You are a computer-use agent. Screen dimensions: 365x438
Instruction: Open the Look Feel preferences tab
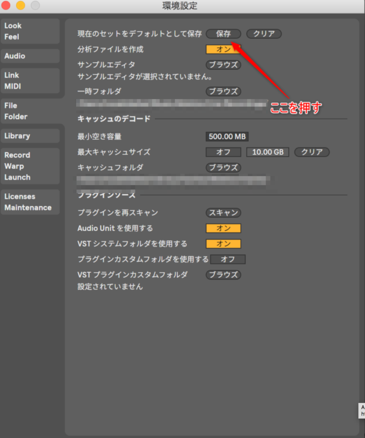click(30, 31)
